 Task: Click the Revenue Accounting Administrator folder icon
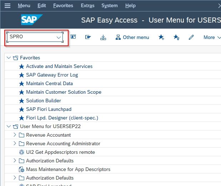pyautogui.click(x=21, y=144)
